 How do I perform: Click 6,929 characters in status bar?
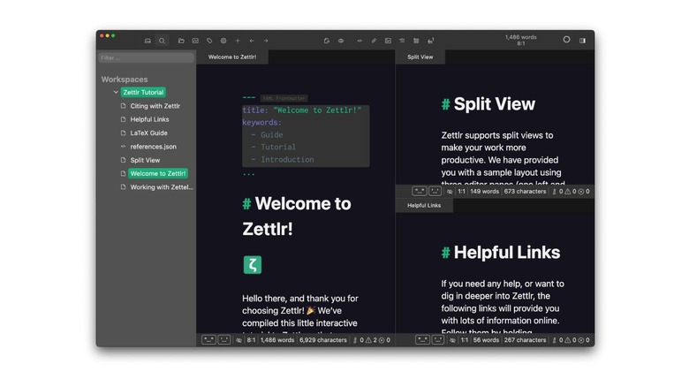[x=323, y=340]
